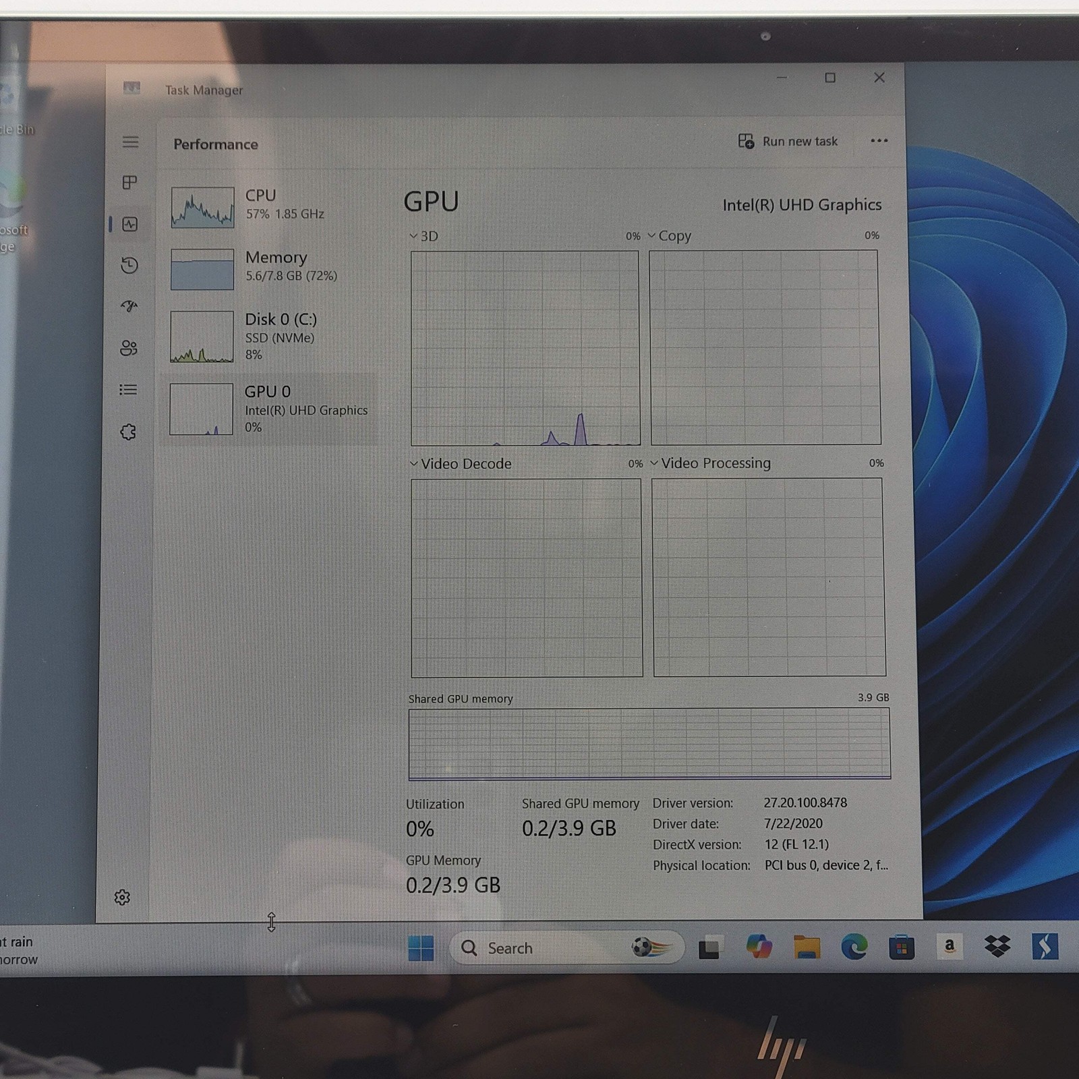
Task: Click GPU Memory 0.2/3.9 GB value
Action: point(453,885)
